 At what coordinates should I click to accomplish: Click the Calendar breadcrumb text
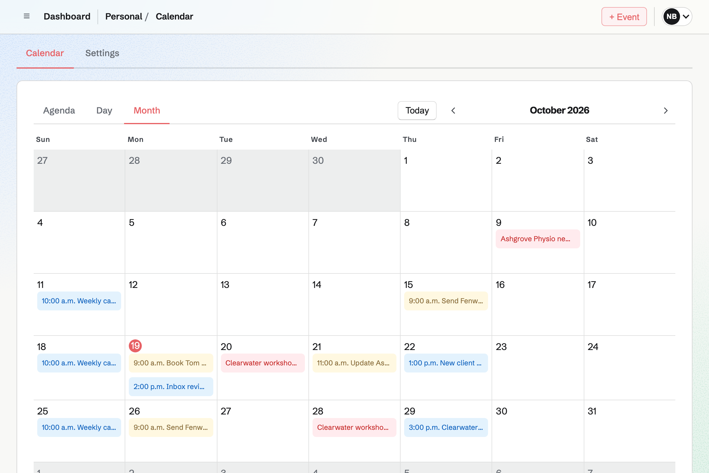tap(174, 16)
